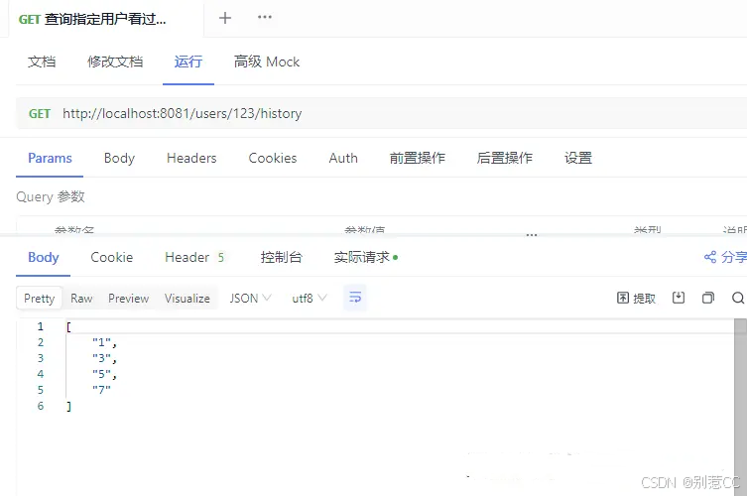Select Raw view mode
Screen dimensions: 747x496
81,299
